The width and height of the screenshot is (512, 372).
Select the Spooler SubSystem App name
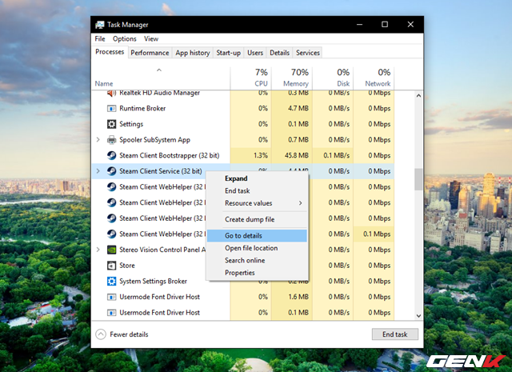[154, 140]
